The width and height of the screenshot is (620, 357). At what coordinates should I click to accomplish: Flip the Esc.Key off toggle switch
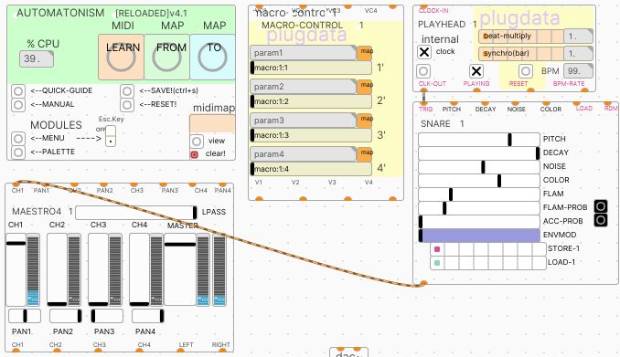pyautogui.click(x=111, y=136)
